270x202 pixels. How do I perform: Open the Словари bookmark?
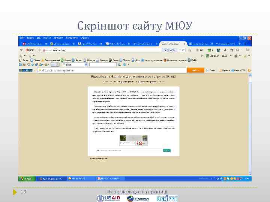(102, 60)
